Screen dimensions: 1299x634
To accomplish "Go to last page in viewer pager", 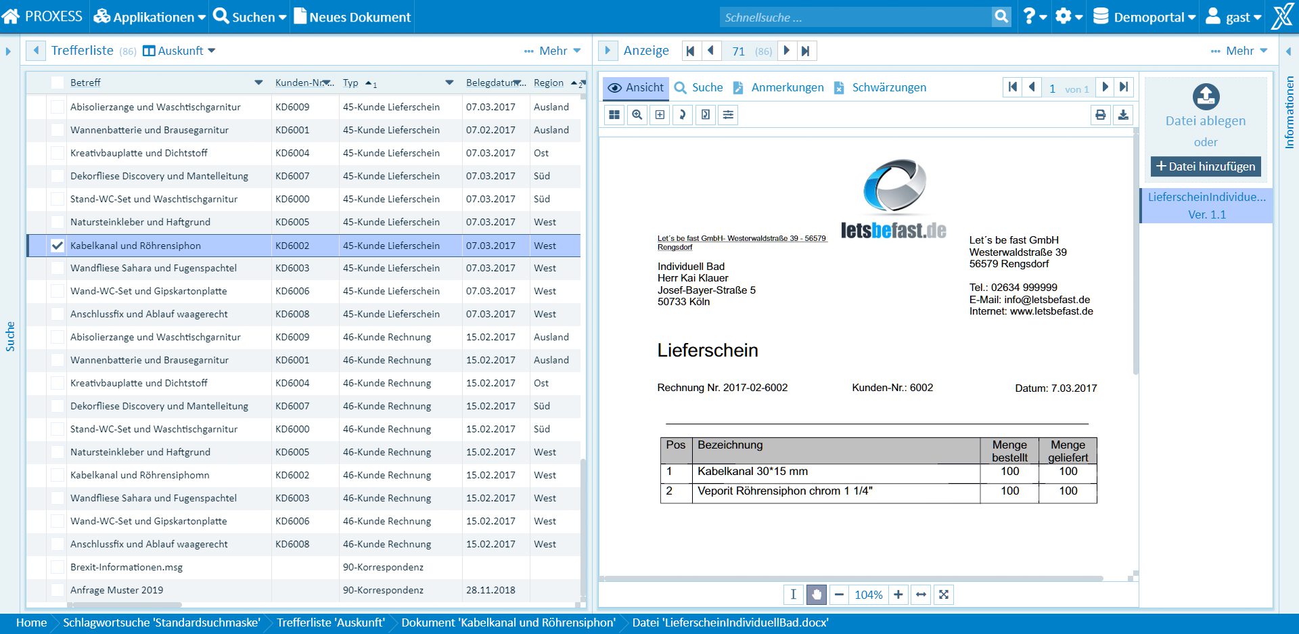I will click(1124, 87).
